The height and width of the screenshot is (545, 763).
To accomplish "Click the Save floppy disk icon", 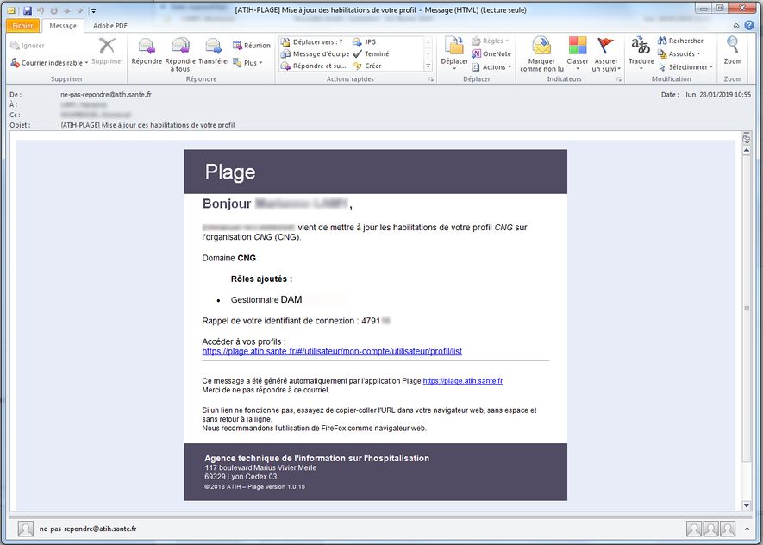I will pyautogui.click(x=28, y=10).
